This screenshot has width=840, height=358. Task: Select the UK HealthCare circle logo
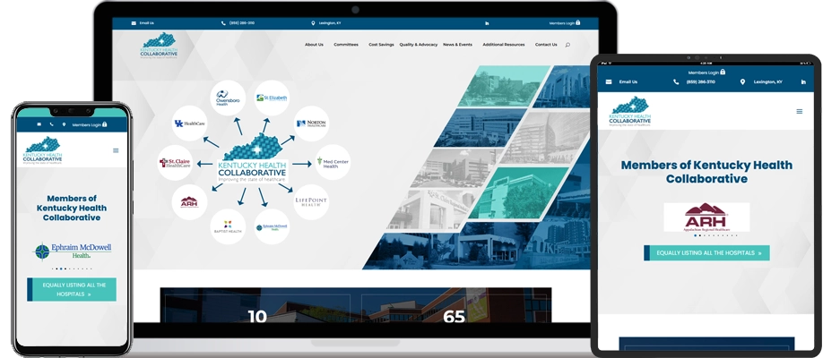pyautogui.click(x=189, y=124)
